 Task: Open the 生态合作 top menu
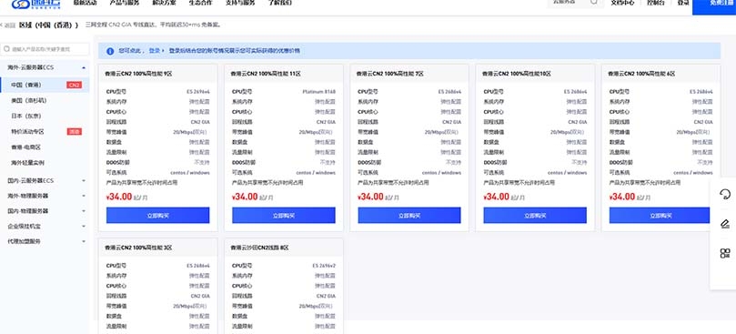tap(200, 3)
